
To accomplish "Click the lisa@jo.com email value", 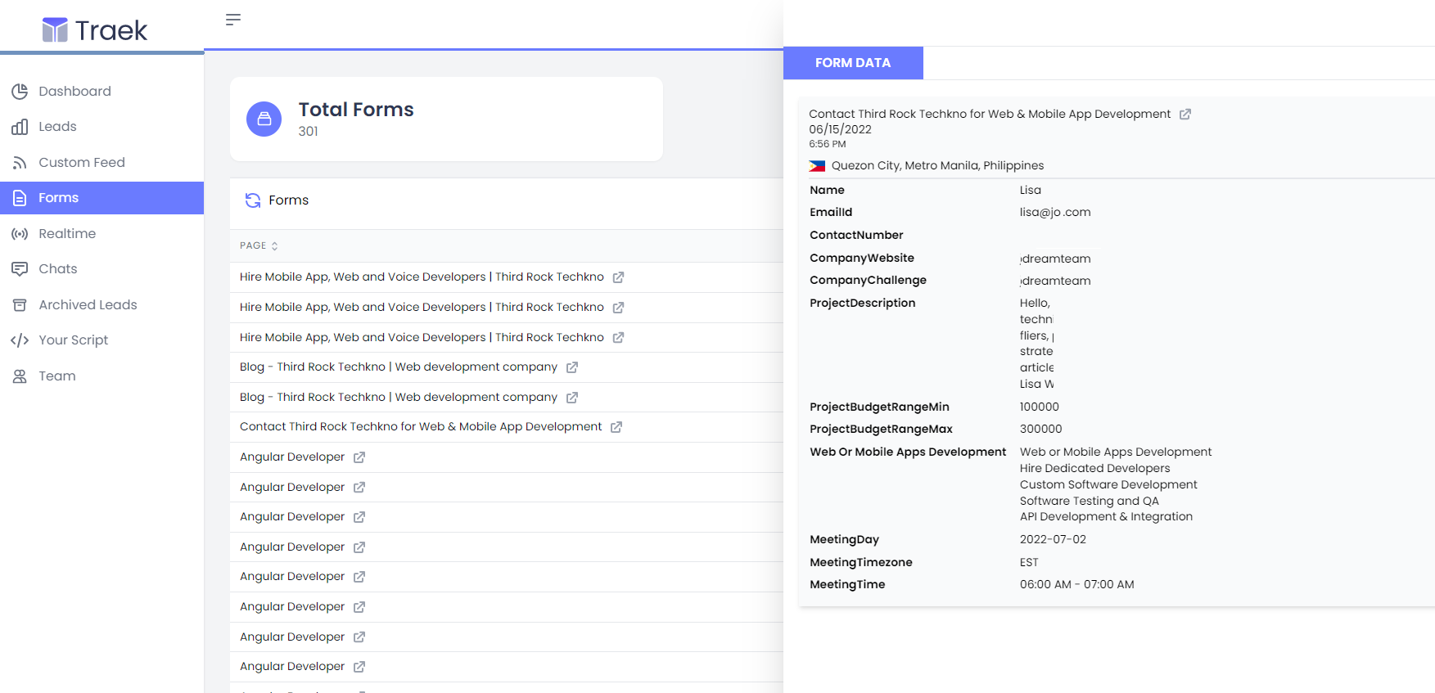I will 1055,213.
